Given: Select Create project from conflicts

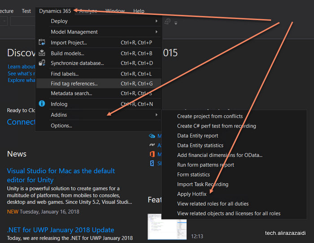Looking at the screenshot, I should point(234,116).
